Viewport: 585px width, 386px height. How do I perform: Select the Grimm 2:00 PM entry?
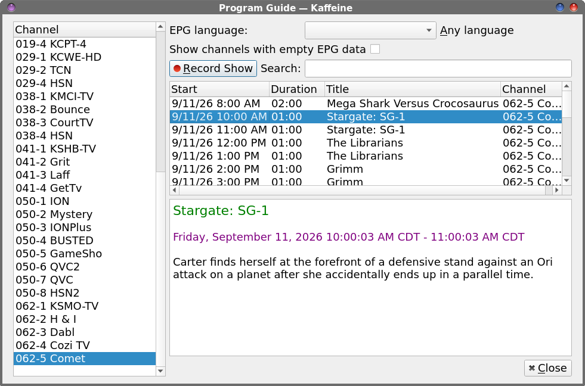click(x=366, y=169)
